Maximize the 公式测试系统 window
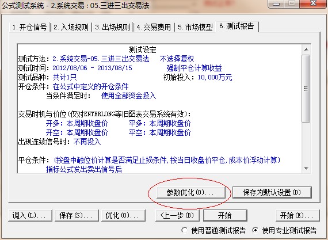Image resolution: width=328 pixels, height=240 pixels. click(292, 3)
